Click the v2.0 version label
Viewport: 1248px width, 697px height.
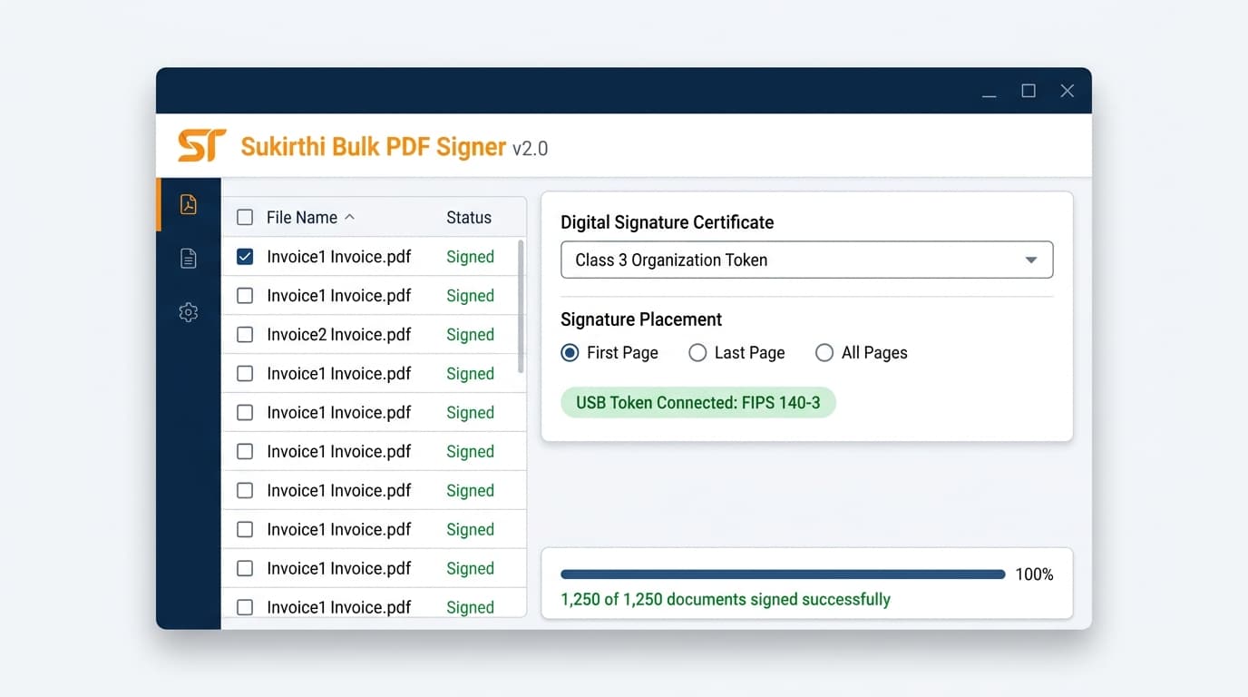531,149
